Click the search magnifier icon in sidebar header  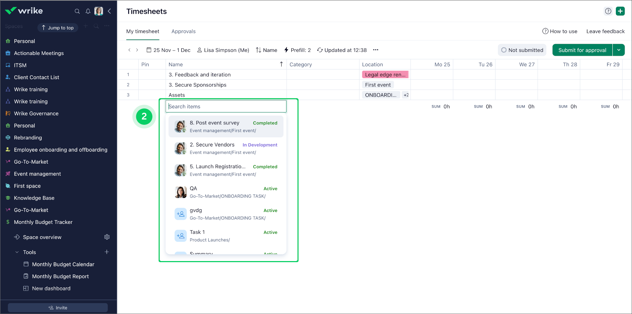[x=77, y=11]
